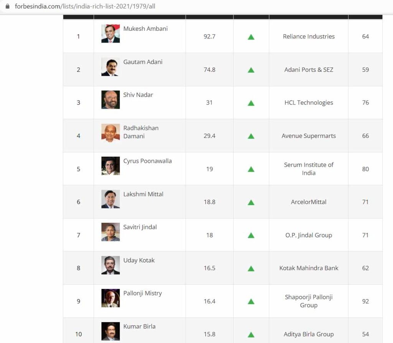Image resolution: width=393 pixels, height=343 pixels.
Task: Click the 92.7 net worth value
Action: tap(209, 36)
